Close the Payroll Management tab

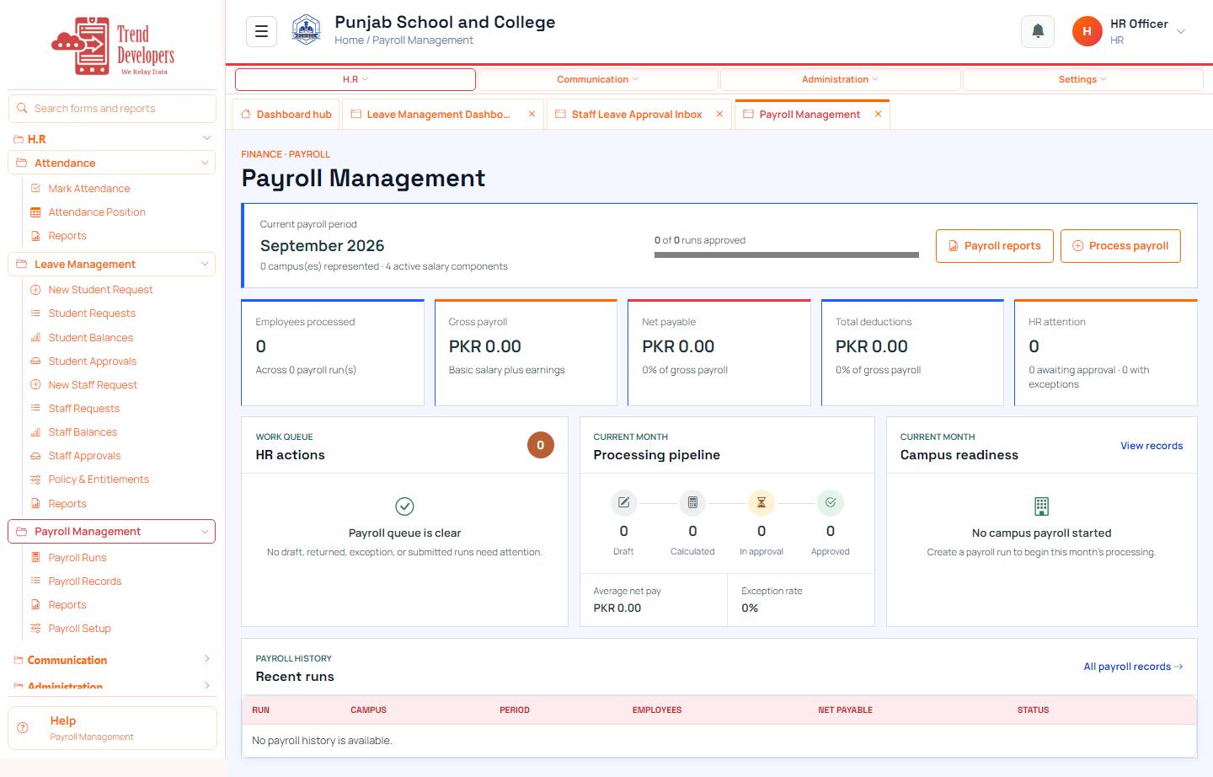click(878, 115)
